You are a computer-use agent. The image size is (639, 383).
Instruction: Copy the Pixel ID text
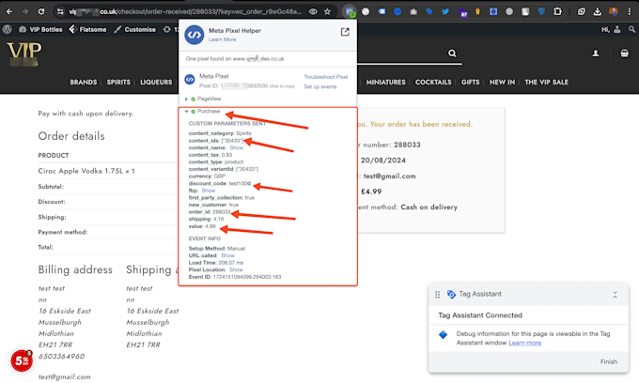(x=246, y=85)
